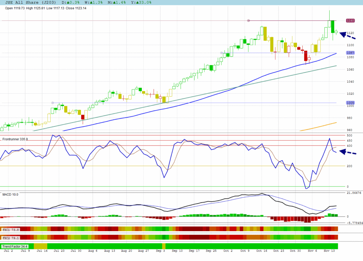Click the dashed blue arrow in the Frontrunner panel
This screenshot has width=363, height=261.
pos(347,152)
